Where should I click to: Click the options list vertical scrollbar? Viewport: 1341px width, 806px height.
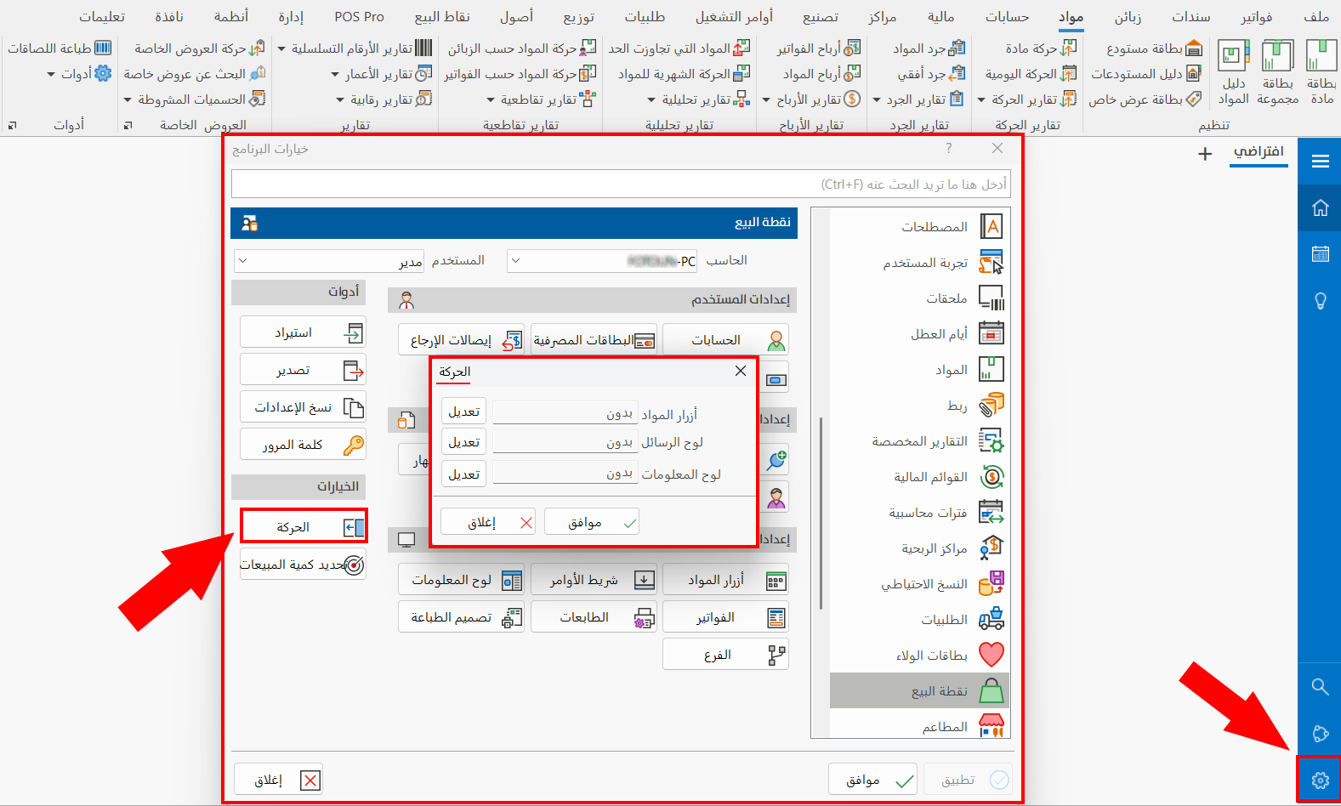pyautogui.click(x=821, y=514)
